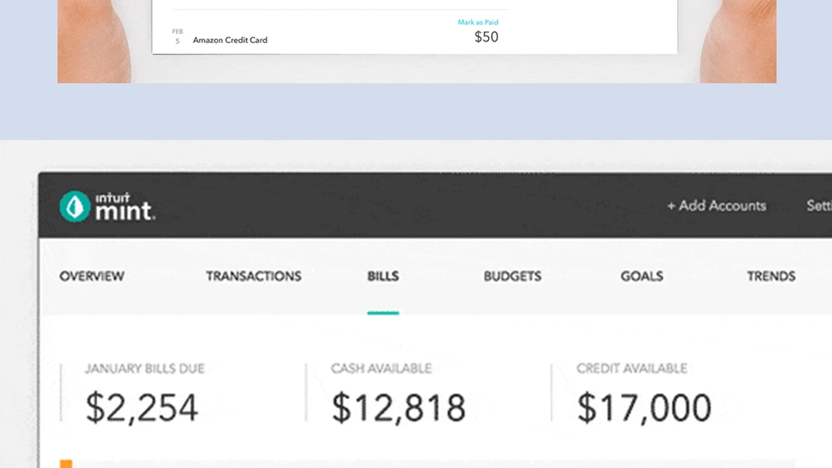Click the $12,818 cash available amount
832x468 pixels.
[398, 408]
